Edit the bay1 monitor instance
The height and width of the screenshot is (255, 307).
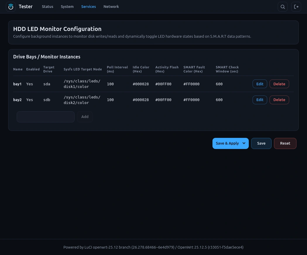260,84
